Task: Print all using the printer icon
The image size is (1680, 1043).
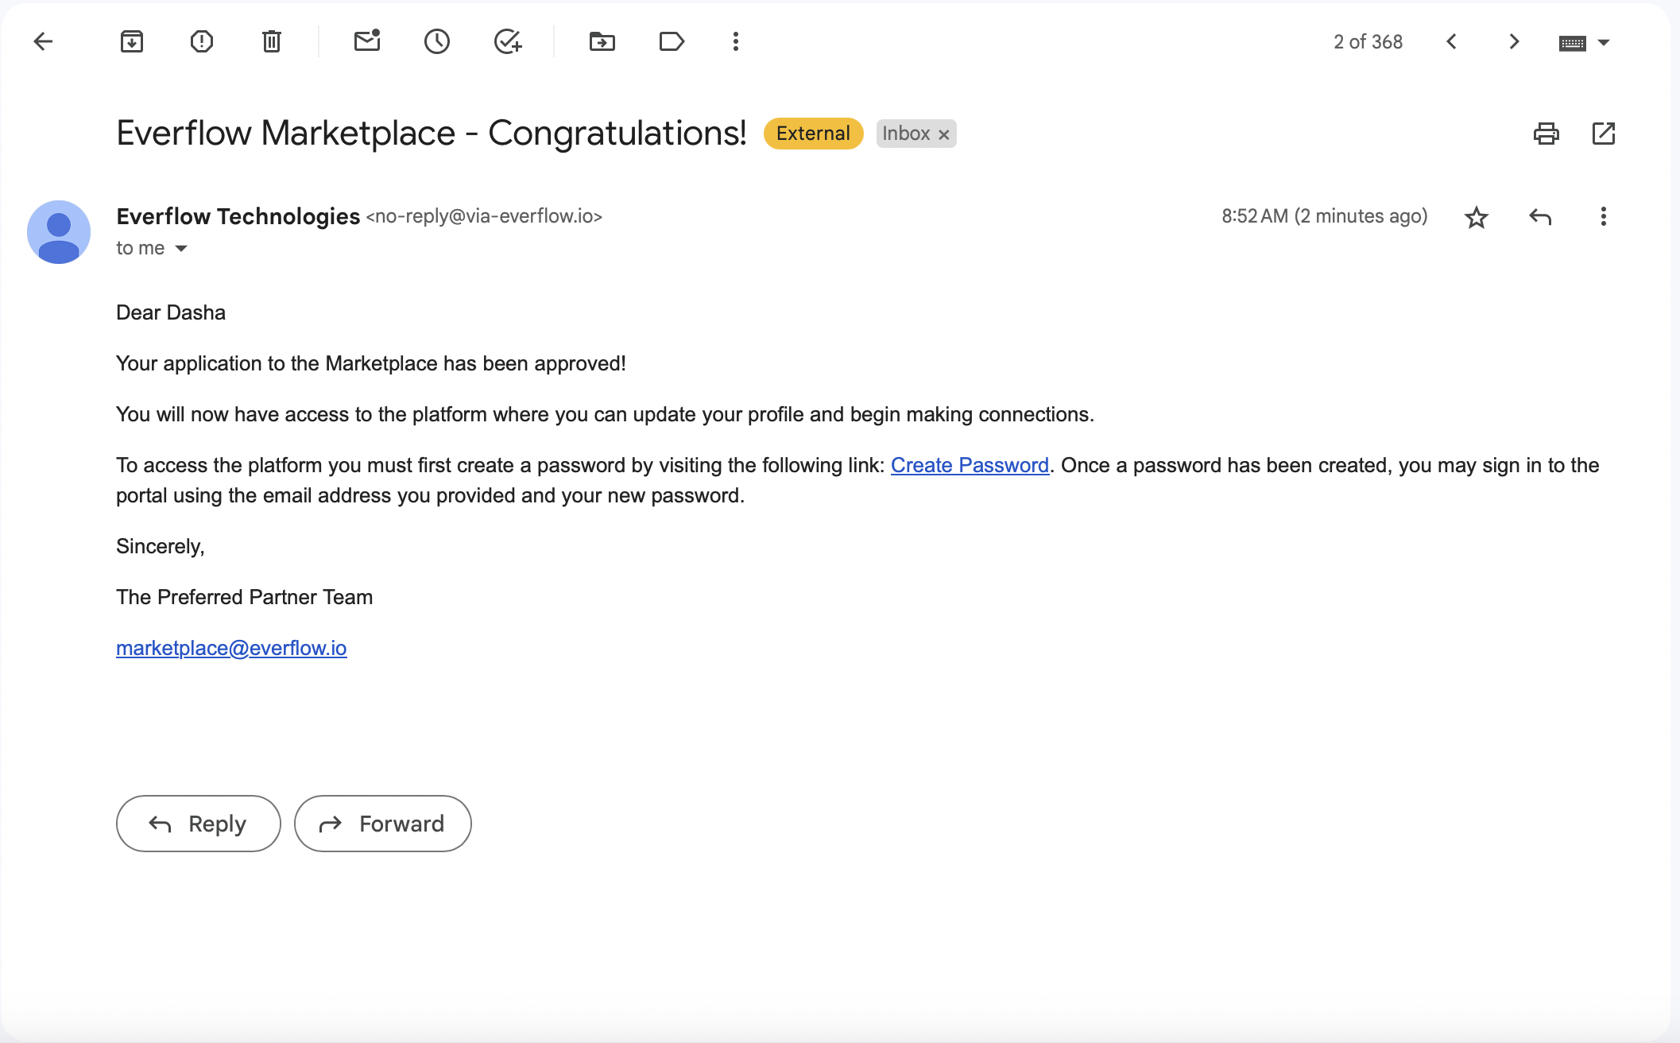Action: click(1546, 134)
